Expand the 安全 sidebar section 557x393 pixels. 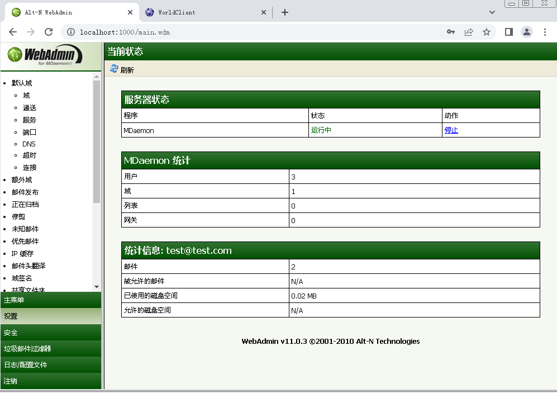pyautogui.click(x=51, y=333)
